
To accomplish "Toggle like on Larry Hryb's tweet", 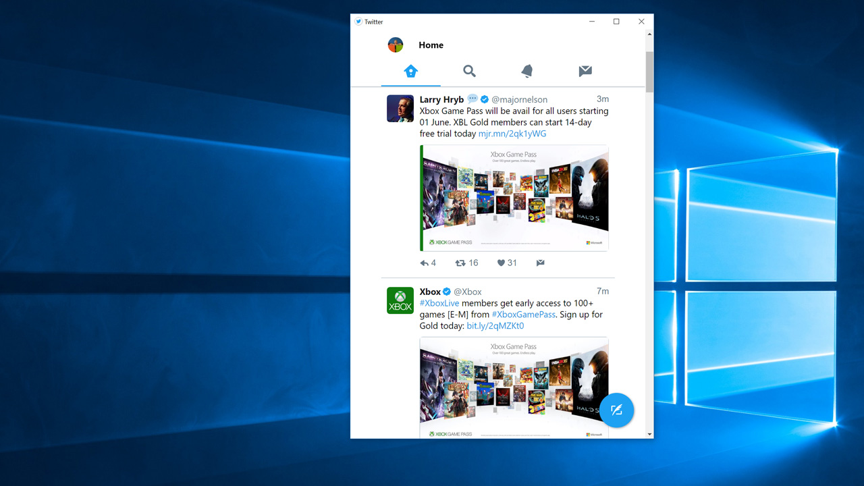I will click(500, 263).
